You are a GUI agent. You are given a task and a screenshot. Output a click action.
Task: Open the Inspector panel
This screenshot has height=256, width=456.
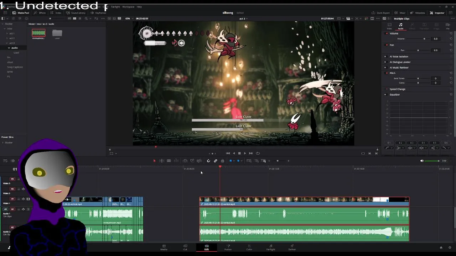click(437, 13)
